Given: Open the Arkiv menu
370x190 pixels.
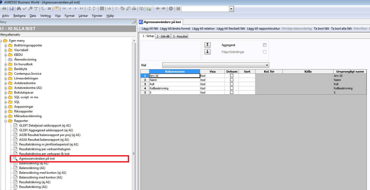Looking at the screenshot, I should (x=6, y=16).
